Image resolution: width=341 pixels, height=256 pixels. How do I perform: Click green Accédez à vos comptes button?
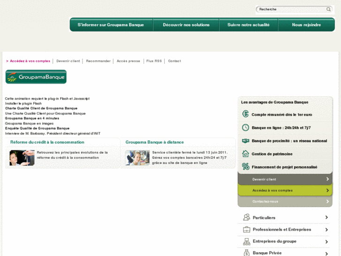coord(285,190)
